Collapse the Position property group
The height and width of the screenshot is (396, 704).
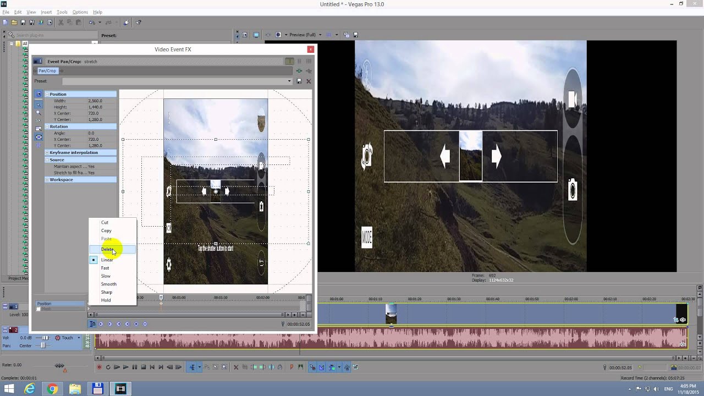point(47,95)
